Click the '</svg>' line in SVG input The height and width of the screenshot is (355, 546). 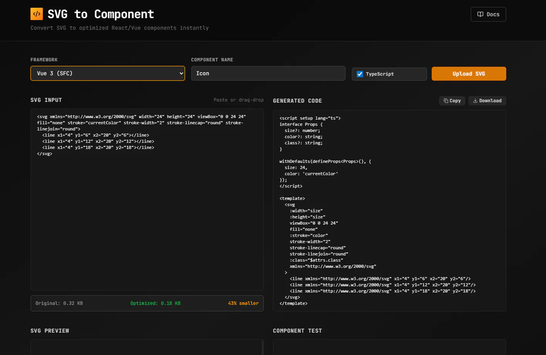pos(45,154)
